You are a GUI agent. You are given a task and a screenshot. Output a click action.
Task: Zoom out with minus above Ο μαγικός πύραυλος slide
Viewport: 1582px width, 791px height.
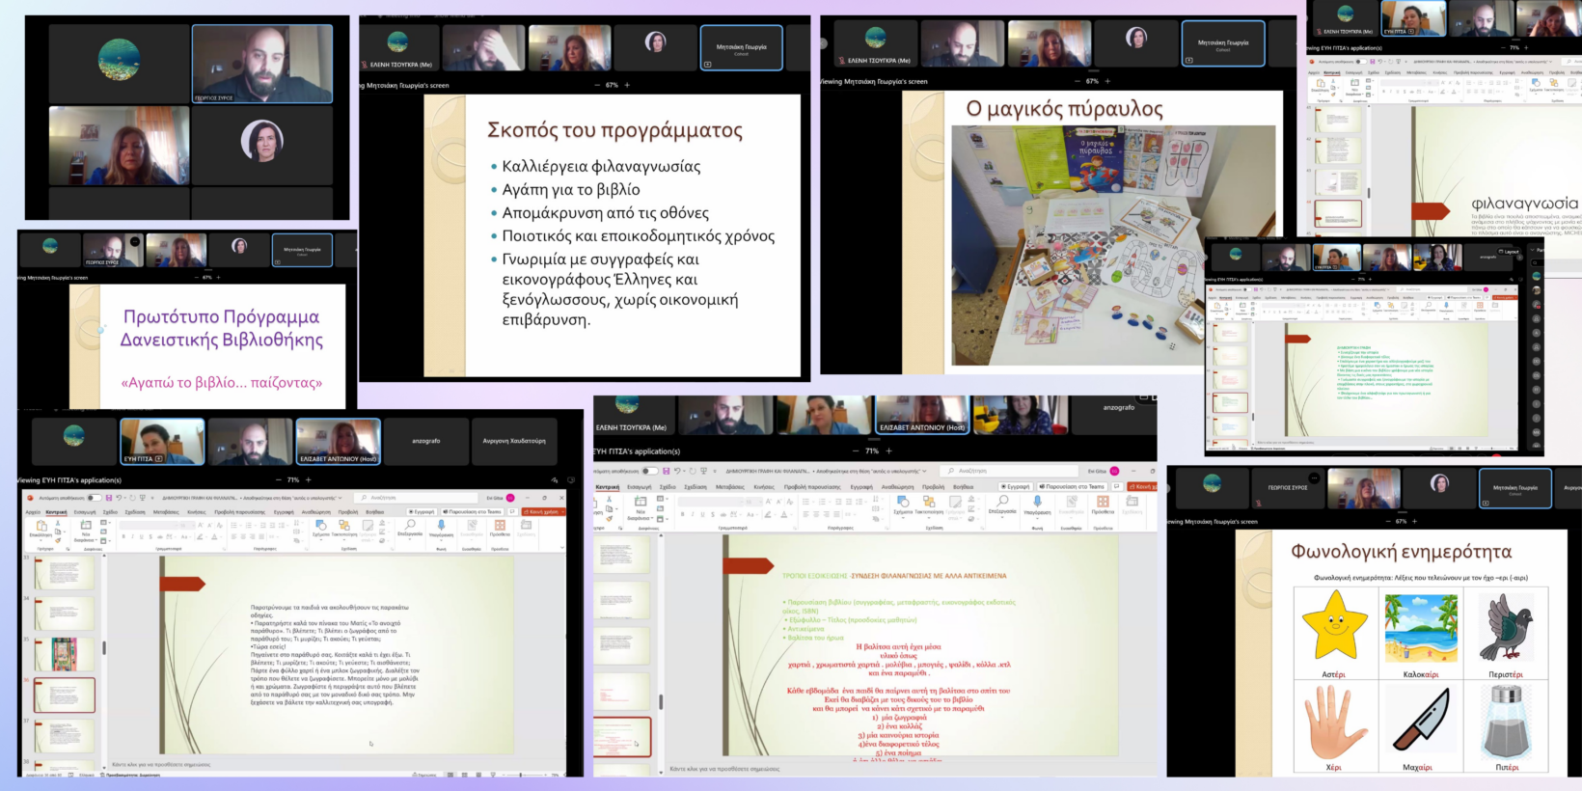tap(1077, 81)
